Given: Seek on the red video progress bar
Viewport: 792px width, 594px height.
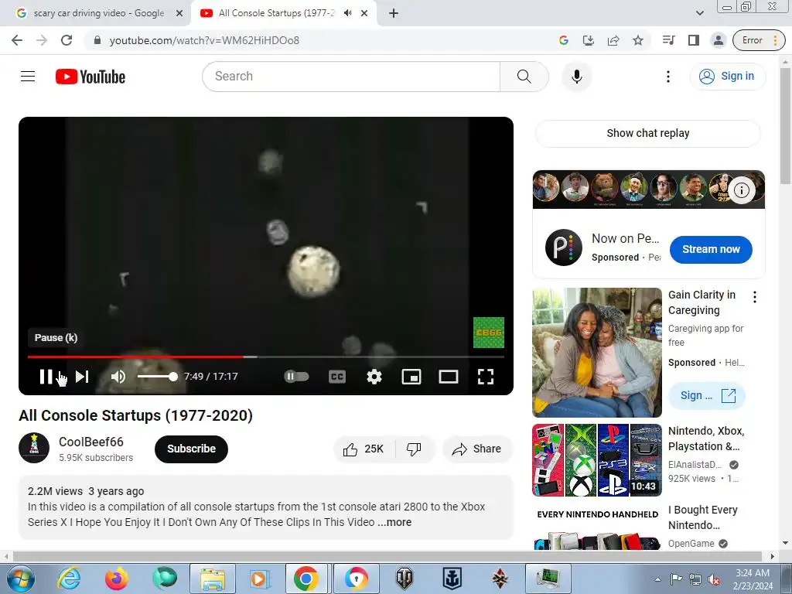Looking at the screenshot, I should 266,357.
